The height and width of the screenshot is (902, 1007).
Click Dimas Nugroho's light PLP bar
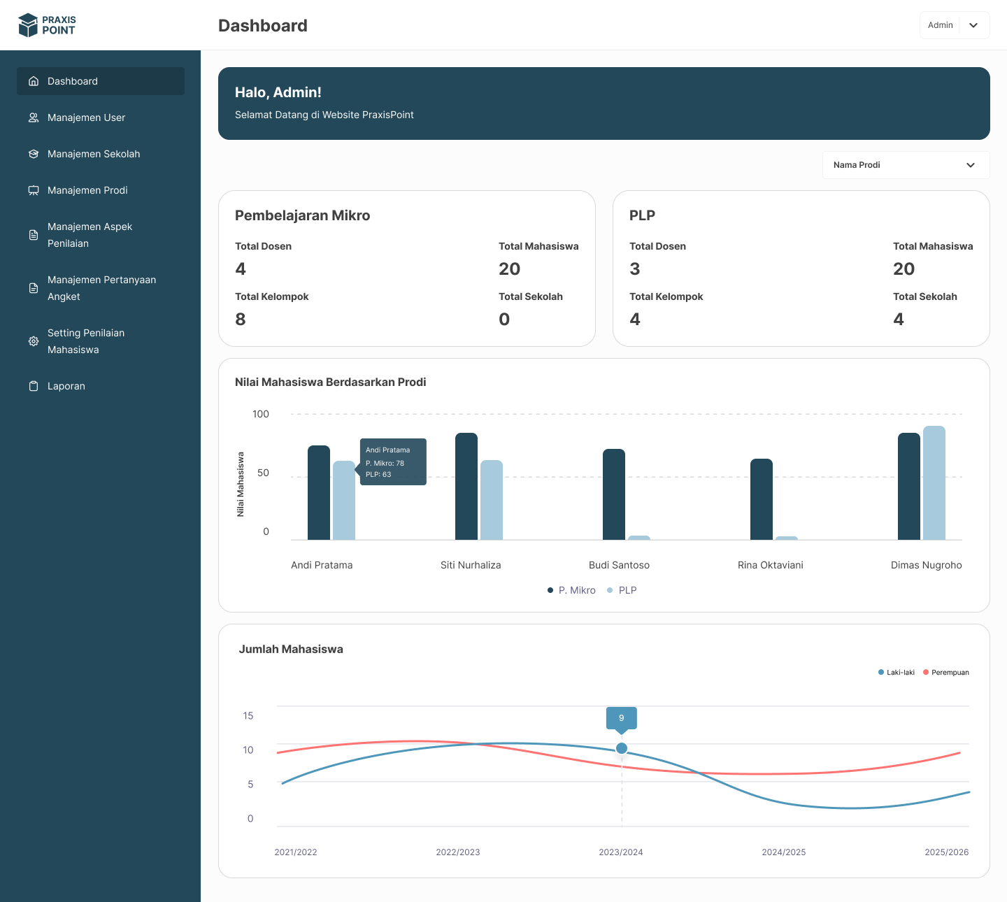click(934, 482)
